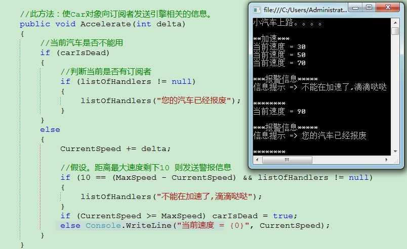
Task: Maximize the console window
Action: pos(369,8)
